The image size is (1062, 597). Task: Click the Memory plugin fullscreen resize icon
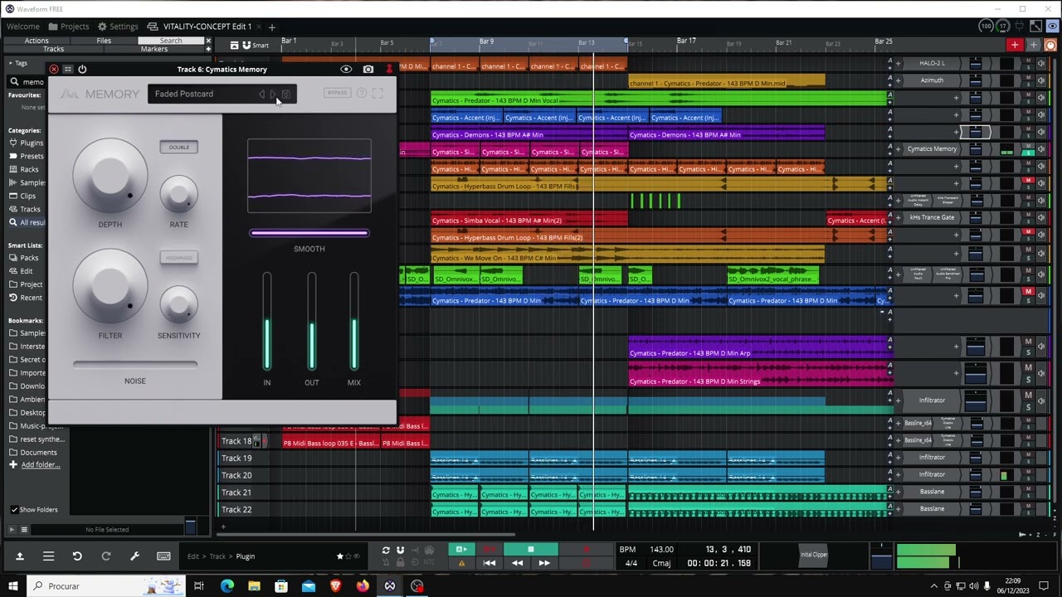coord(378,93)
